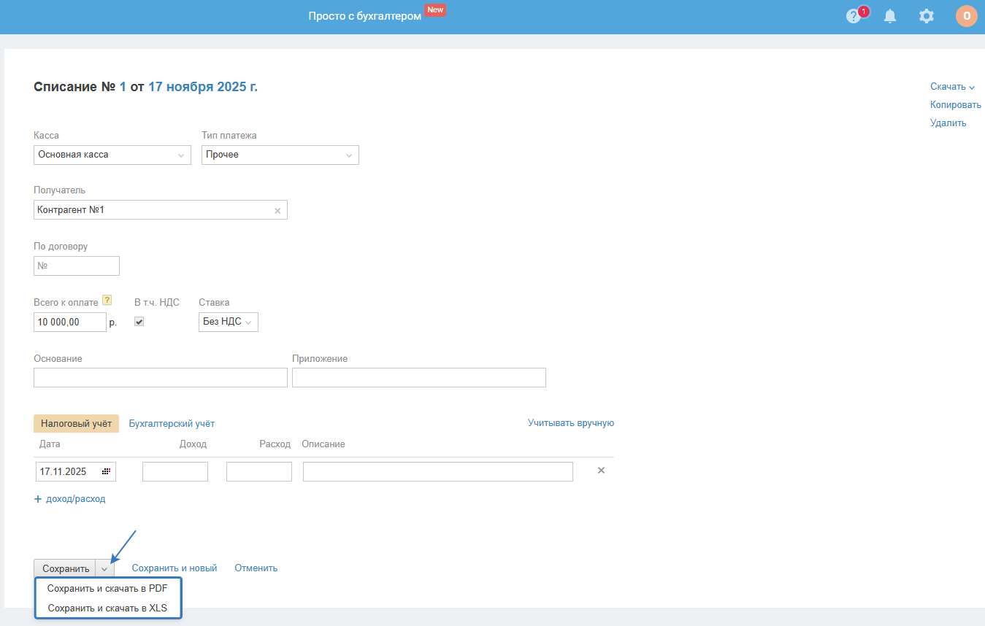This screenshot has width=985, height=626.
Task: Focus the Основание field
Action: click(x=161, y=377)
